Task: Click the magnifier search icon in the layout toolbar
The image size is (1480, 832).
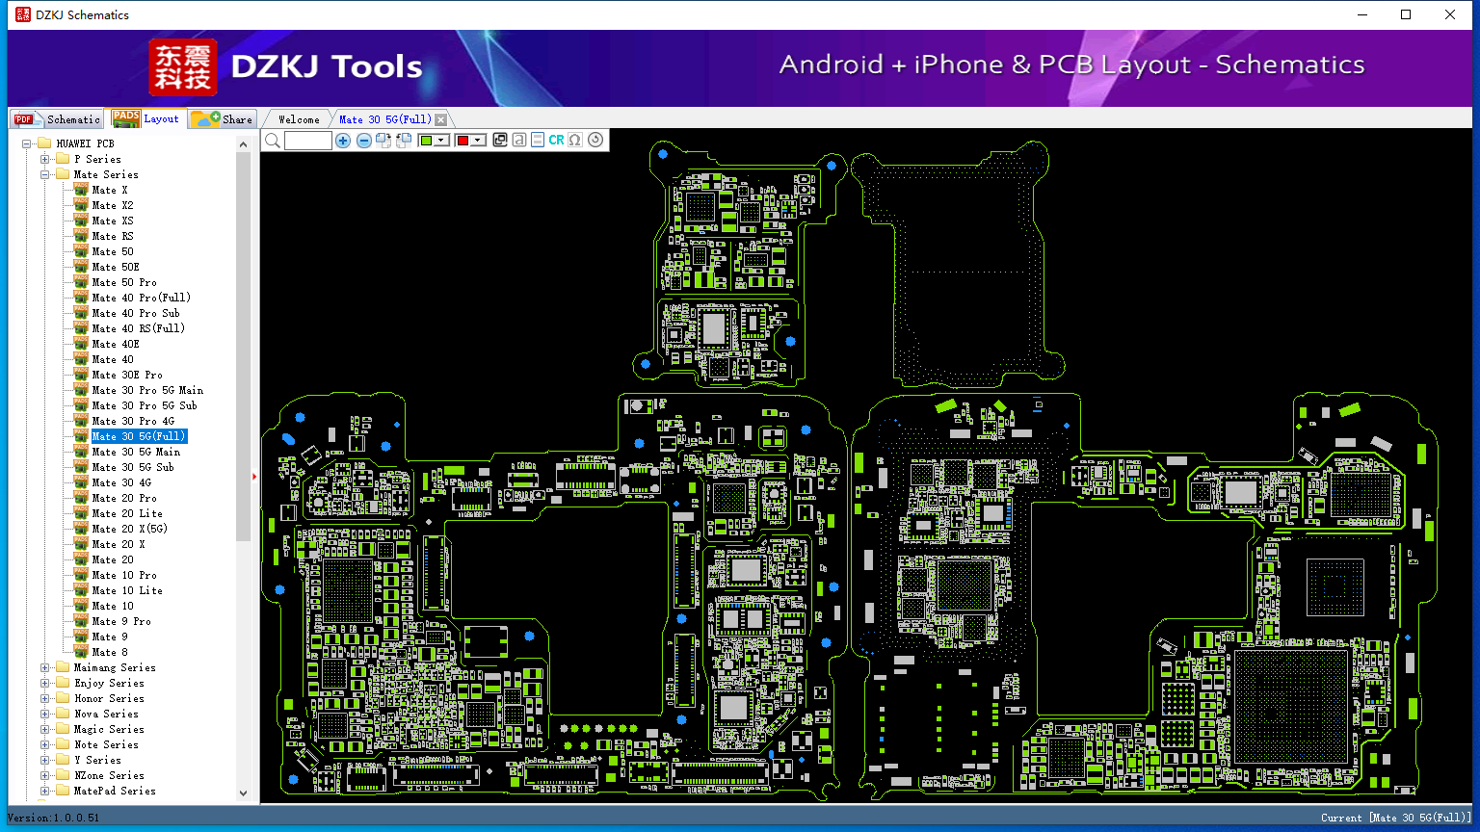Action: pyautogui.click(x=273, y=141)
